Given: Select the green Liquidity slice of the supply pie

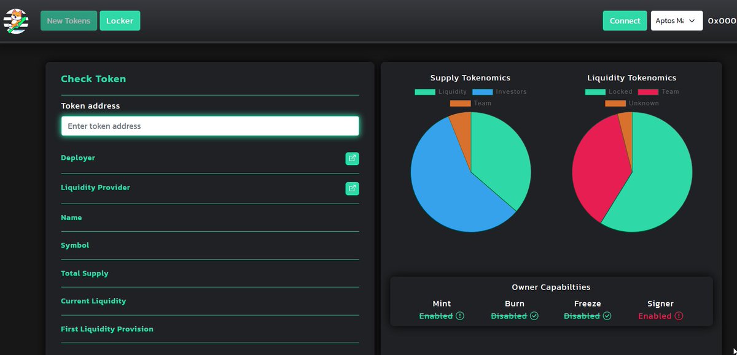Looking at the screenshot, I should 501,159.
